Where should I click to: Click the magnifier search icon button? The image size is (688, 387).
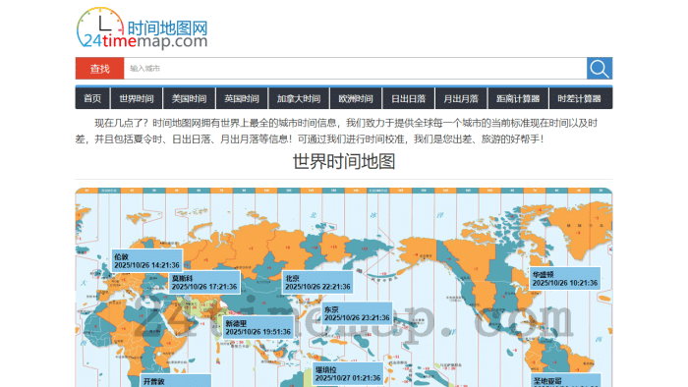pyautogui.click(x=600, y=69)
